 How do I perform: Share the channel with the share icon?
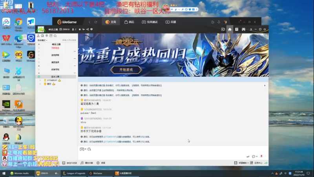coord(88,29)
